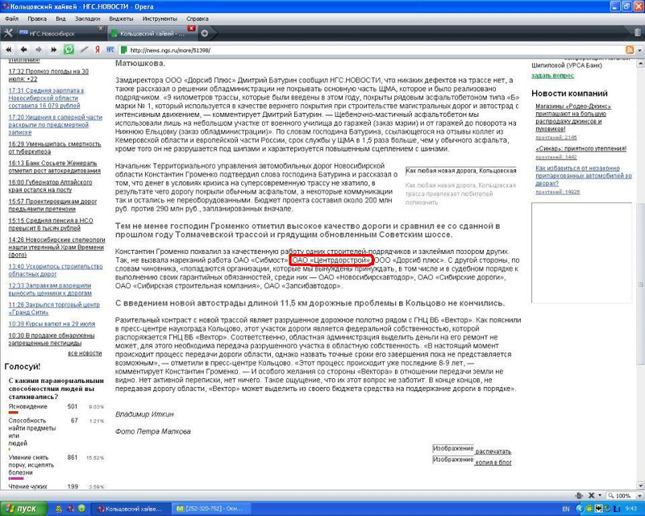Screen dimensions: 645x516
Task: Open link 'Закрылся торговый центр Гранд Сити'
Action: pyautogui.click(x=54, y=308)
